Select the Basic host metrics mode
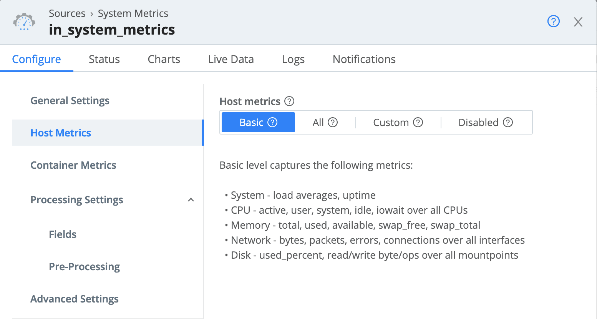 click(251, 122)
